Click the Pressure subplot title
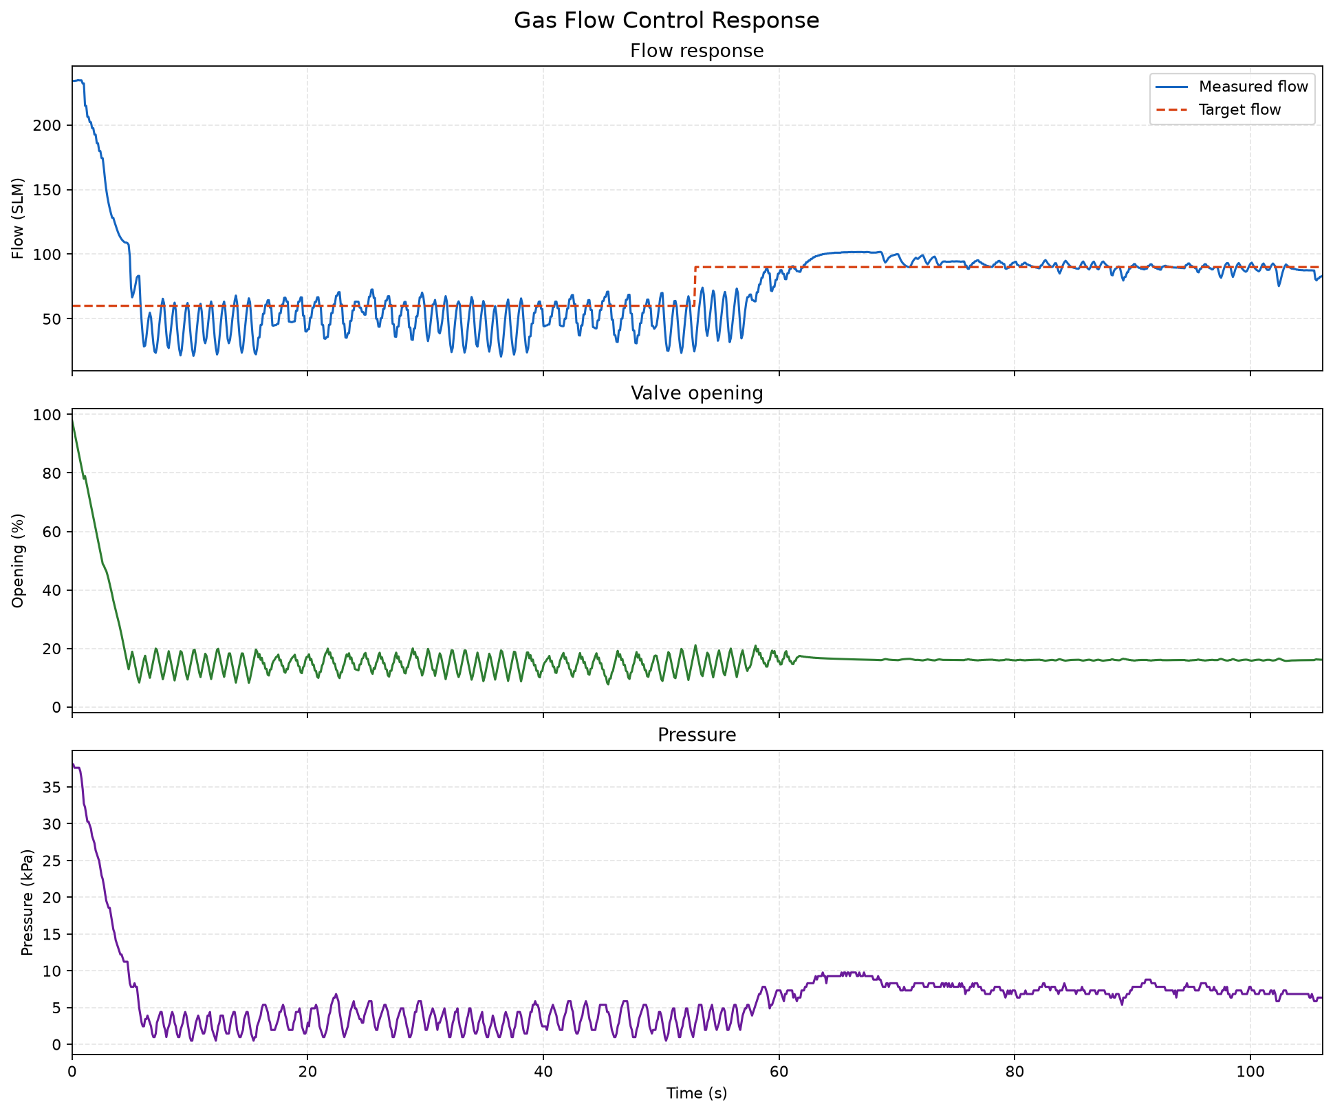 (697, 735)
